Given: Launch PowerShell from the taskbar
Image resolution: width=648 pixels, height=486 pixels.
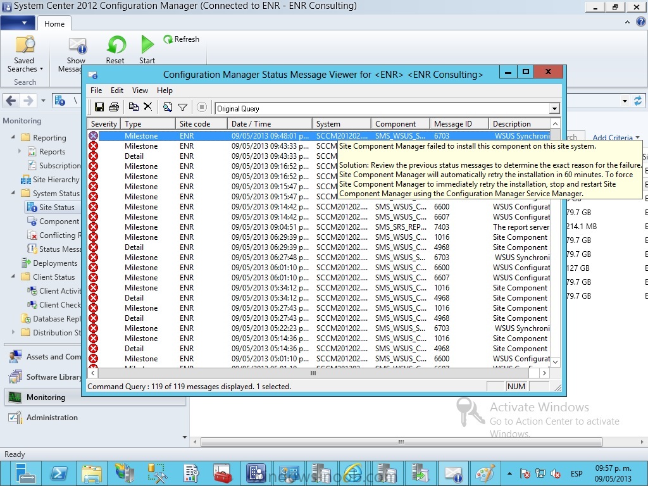Looking at the screenshot, I should tap(58, 473).
